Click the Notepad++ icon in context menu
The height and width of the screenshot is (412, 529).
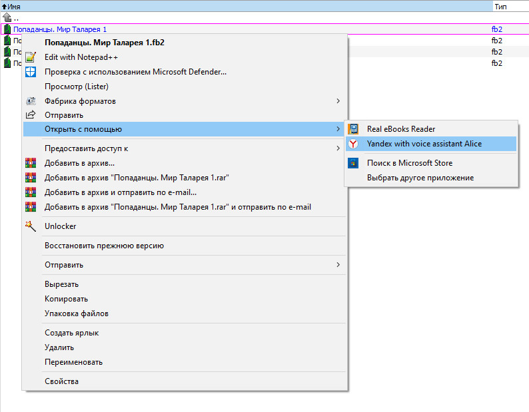point(31,57)
